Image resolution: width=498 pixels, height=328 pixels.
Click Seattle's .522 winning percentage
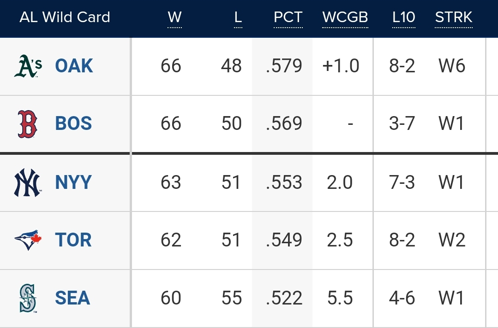tap(284, 298)
